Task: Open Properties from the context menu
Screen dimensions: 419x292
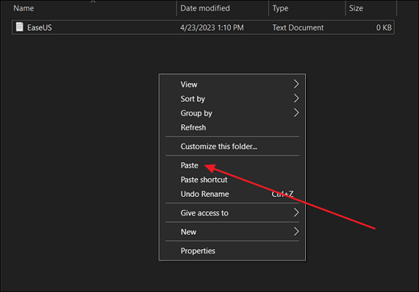Action: pos(198,251)
